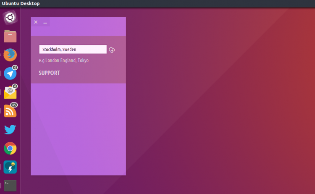This screenshot has width=315, height=194.
Task: Click the 'e.g London England, Tokyo' hint
Action: [x=64, y=60]
